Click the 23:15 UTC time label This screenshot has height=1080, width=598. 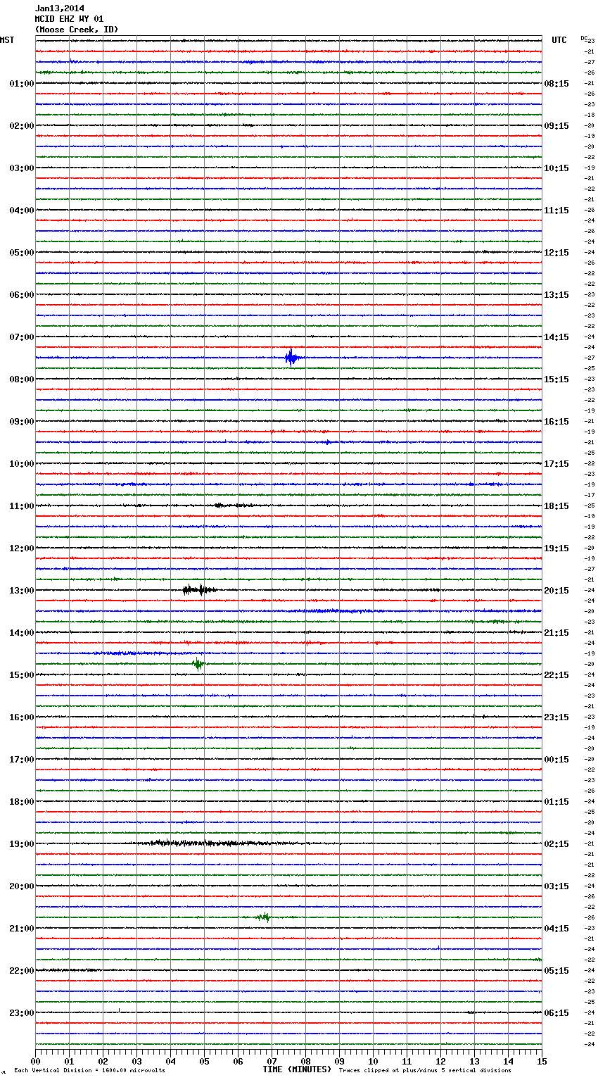click(556, 717)
